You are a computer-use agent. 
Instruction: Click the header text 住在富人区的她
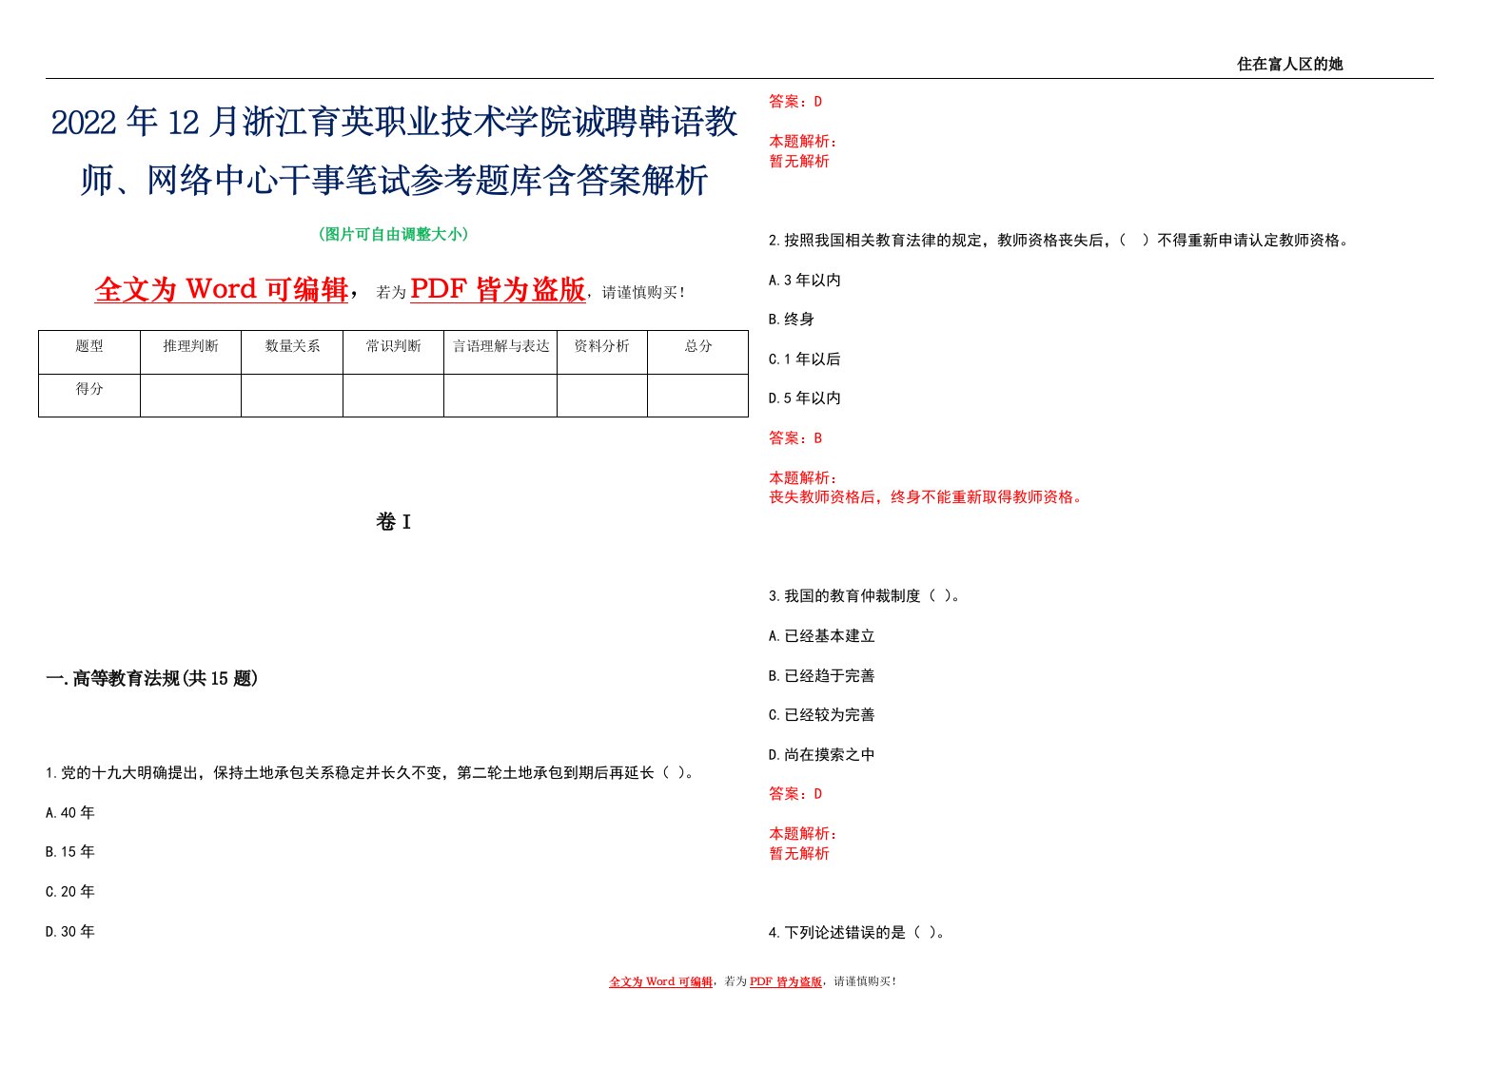(1289, 64)
